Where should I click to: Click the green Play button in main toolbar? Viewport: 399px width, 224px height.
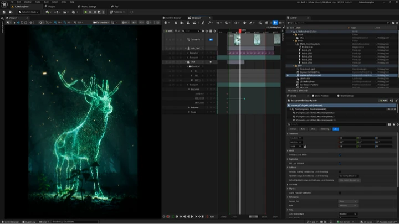(86, 12)
